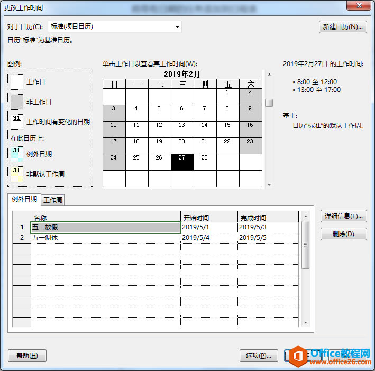Select February 1 on the calendar

click(x=227, y=97)
